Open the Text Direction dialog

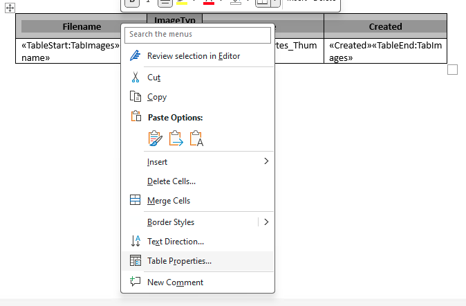click(x=175, y=242)
